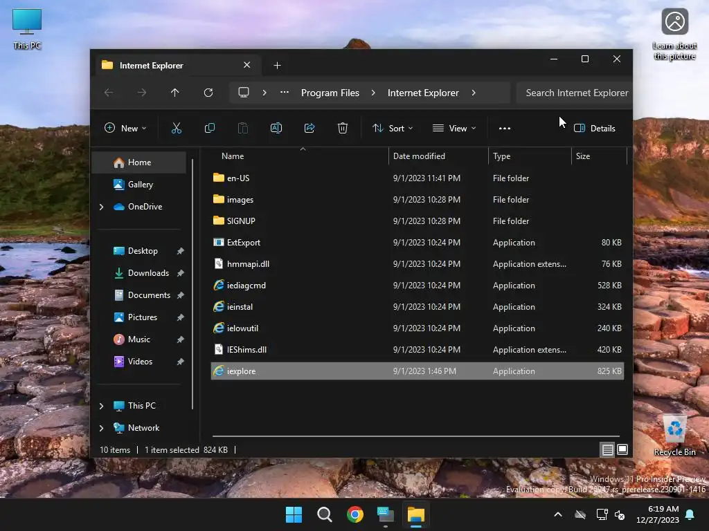Go up one folder level arrow
The width and height of the screenshot is (709, 531).
click(x=175, y=93)
